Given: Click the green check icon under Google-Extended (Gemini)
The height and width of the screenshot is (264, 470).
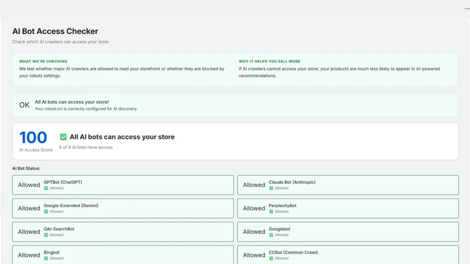Looking at the screenshot, I should pos(46,212).
